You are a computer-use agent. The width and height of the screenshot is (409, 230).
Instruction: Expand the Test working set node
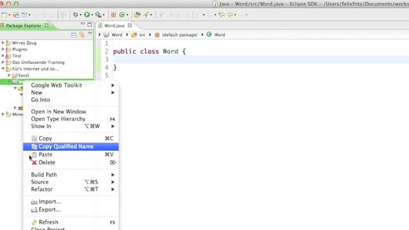[x=3, y=56]
